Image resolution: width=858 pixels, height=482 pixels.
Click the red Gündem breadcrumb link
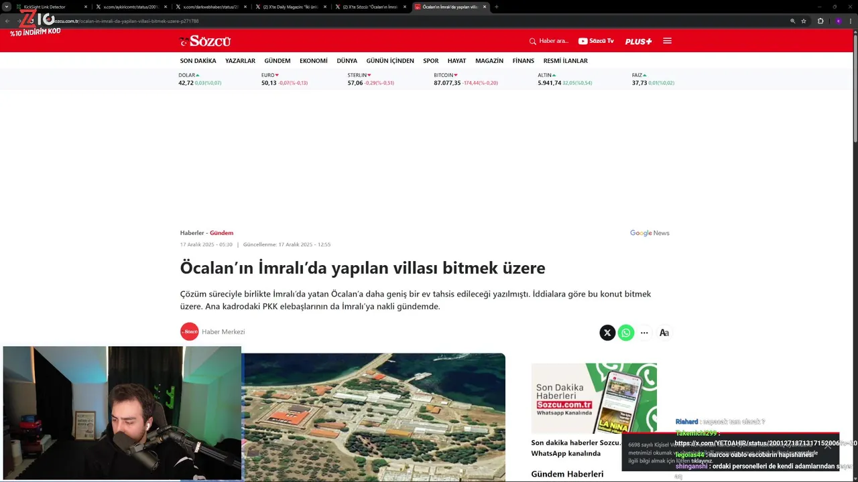221,233
